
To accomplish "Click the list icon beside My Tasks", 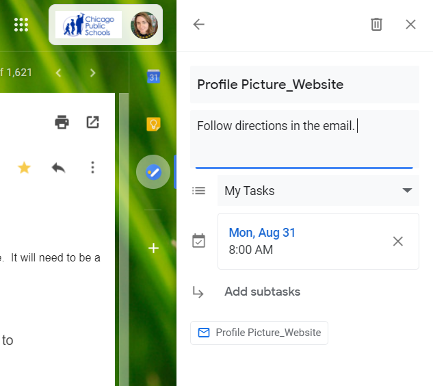I will (198, 191).
